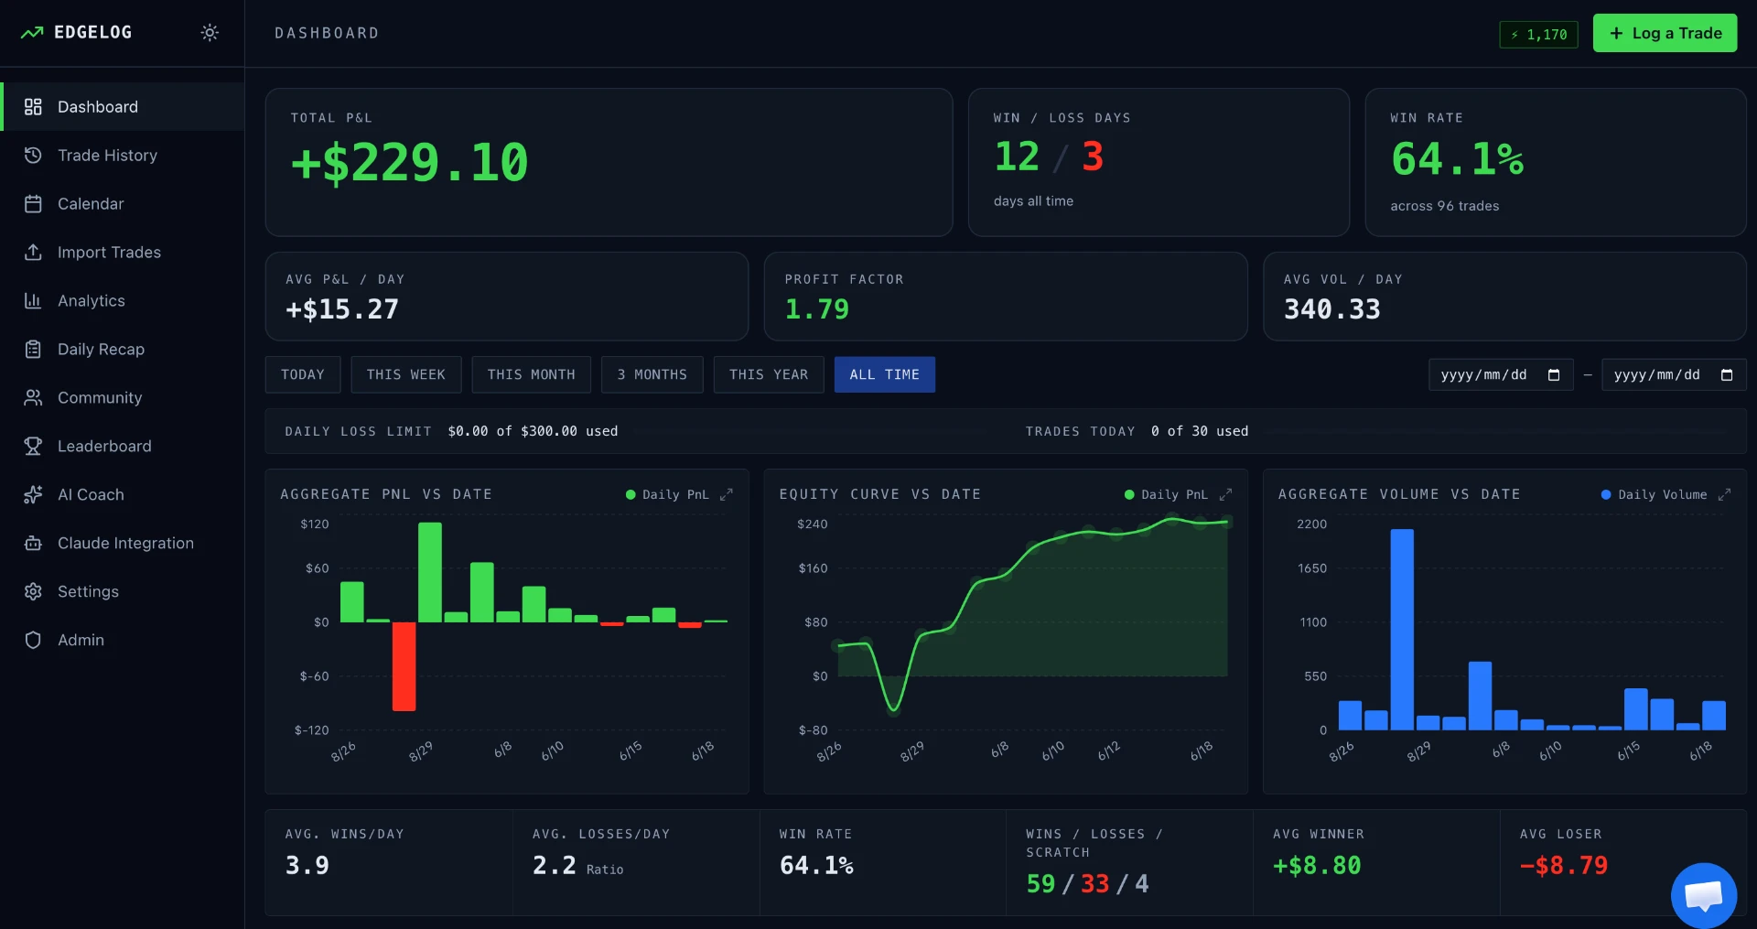1757x929 pixels.
Task: Open the Claude Integration page link
Action: coord(123,544)
